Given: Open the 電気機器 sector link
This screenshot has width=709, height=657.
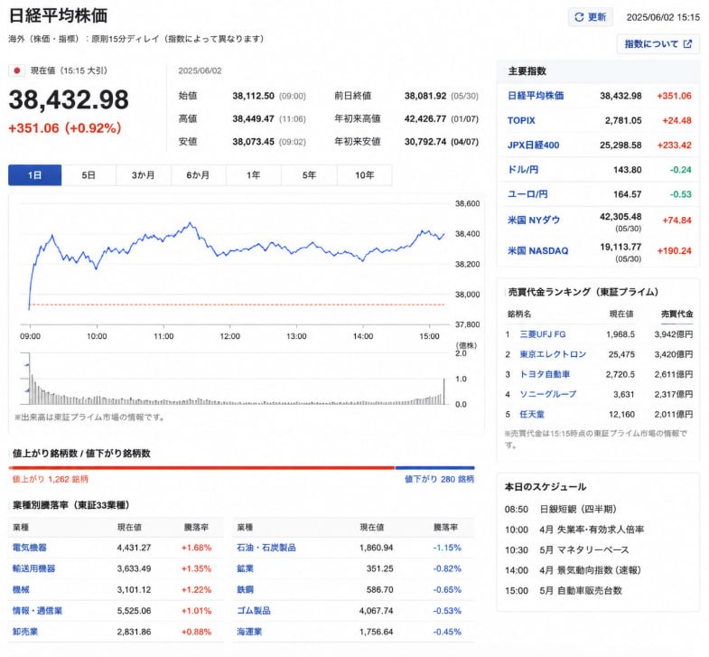Looking at the screenshot, I should point(30,548).
